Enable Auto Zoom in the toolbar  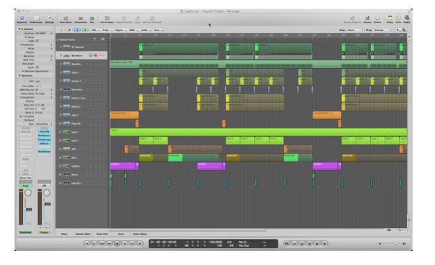click(x=65, y=19)
